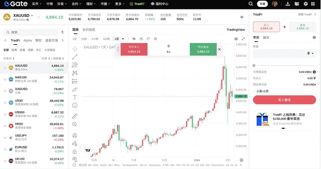Select the pattern drawing tool

coord(75,73)
